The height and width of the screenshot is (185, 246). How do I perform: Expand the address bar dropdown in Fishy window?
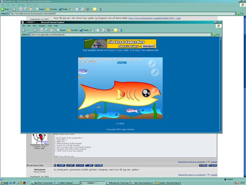point(211,35)
